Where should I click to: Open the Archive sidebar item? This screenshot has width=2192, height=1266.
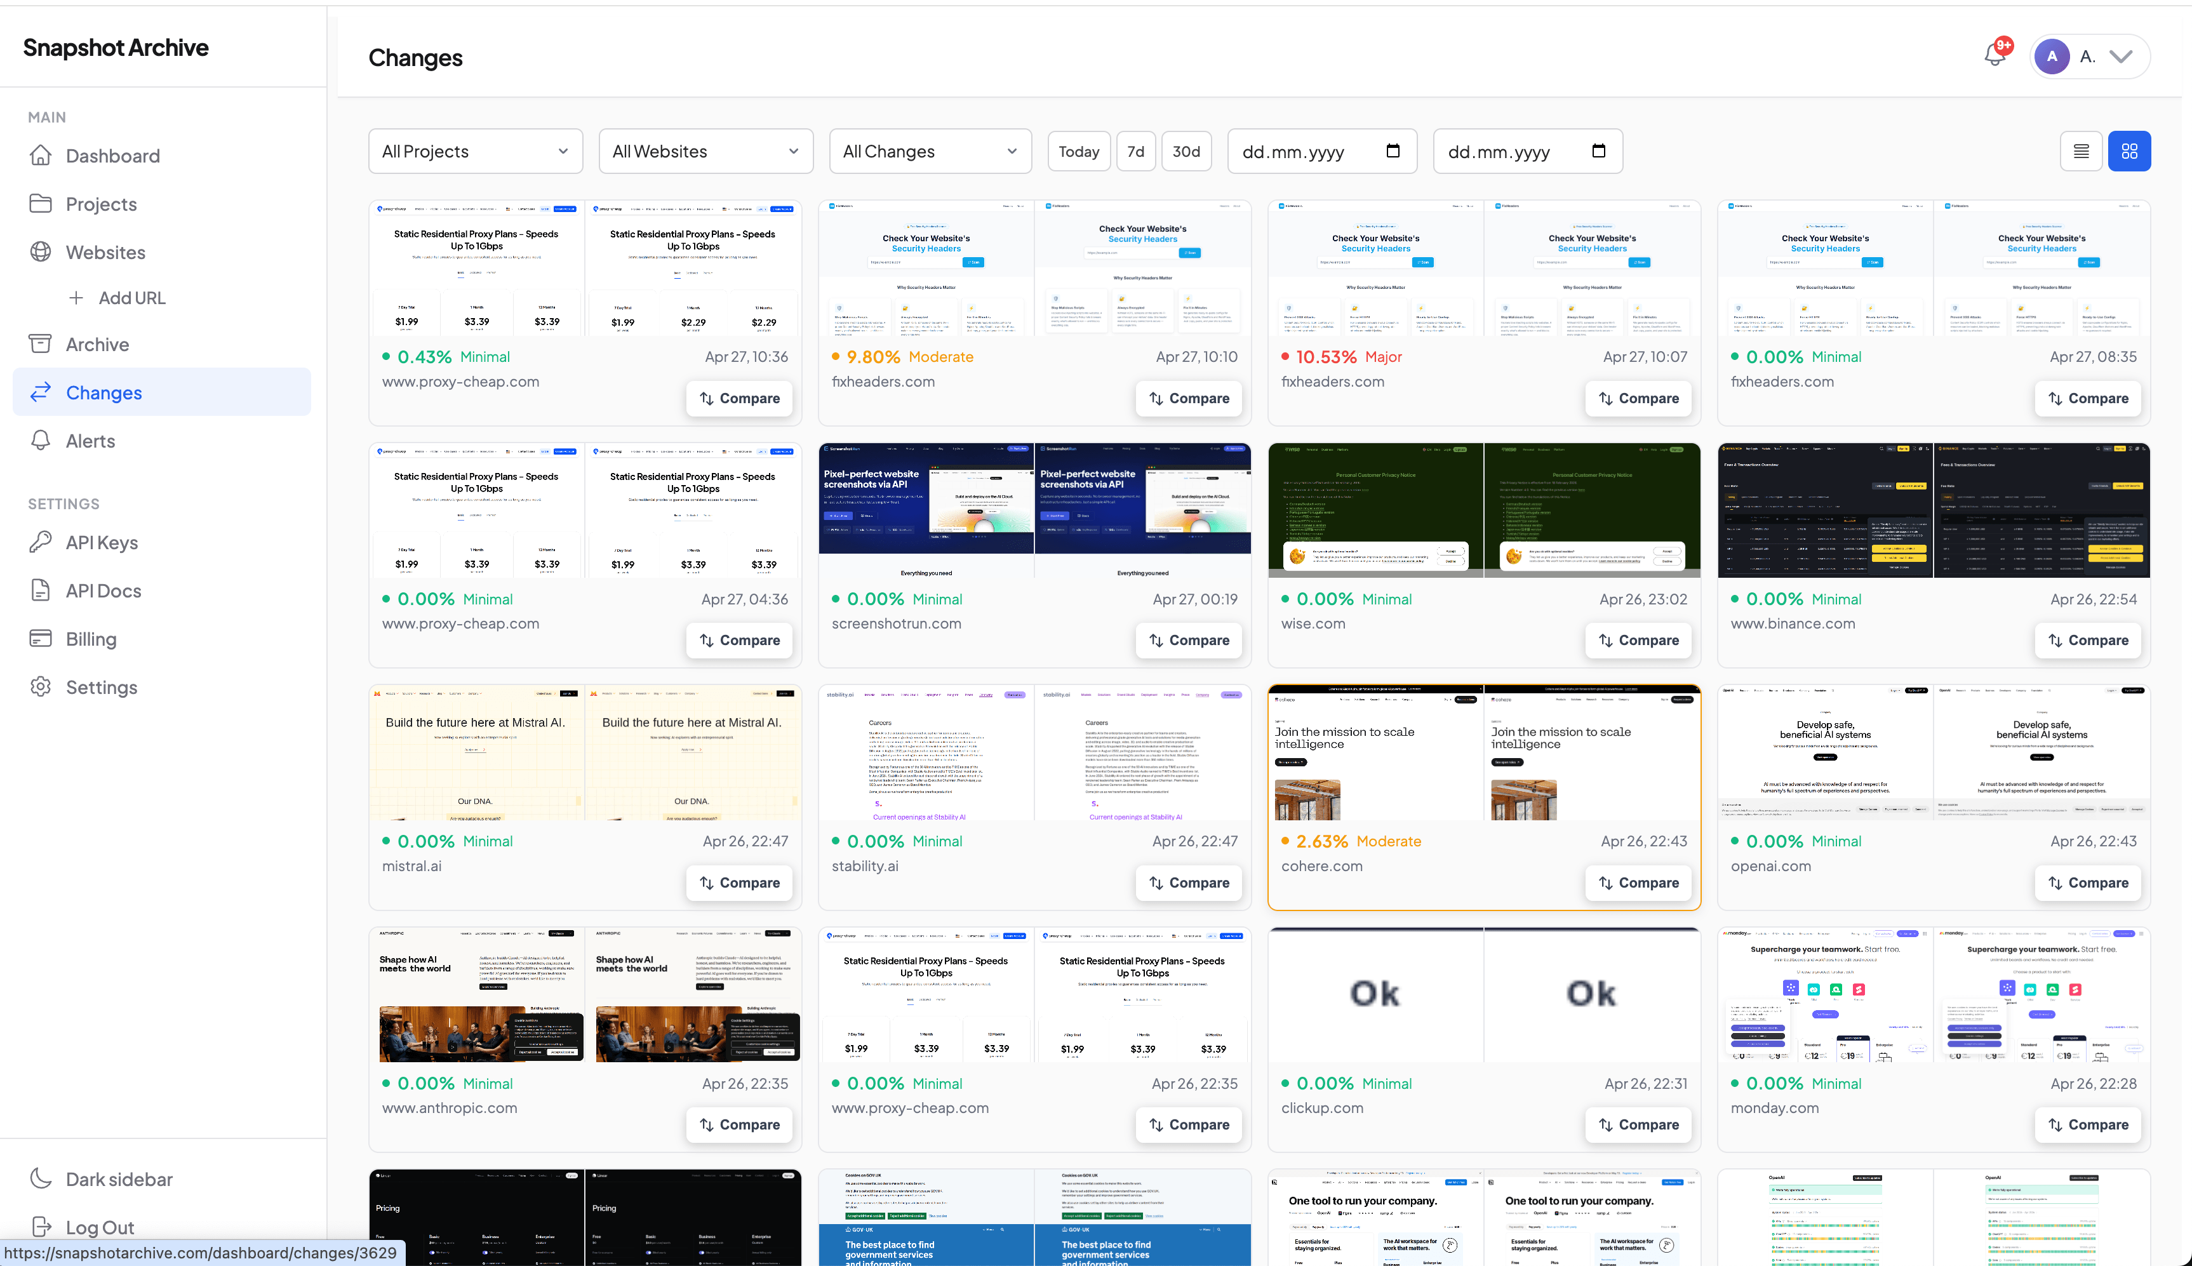97,344
